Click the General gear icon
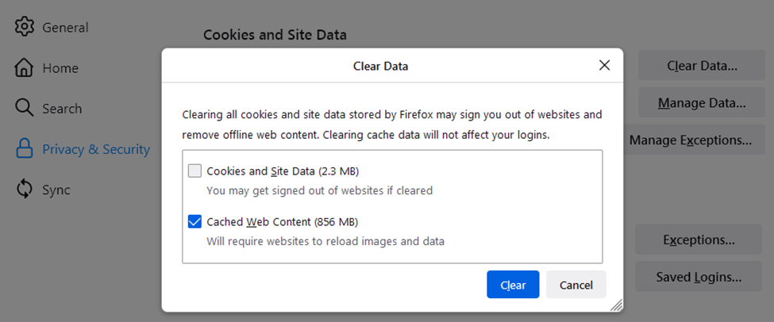 coord(25,27)
